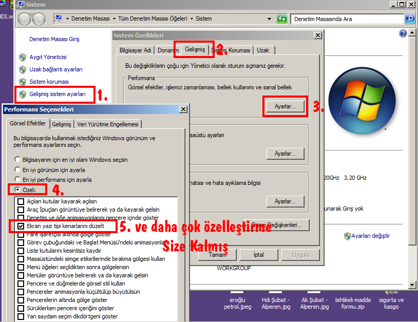418x322 pixels.
Task: Check 'Liste kutularını kesintisiz kaydır'
Action: [x=21, y=251]
